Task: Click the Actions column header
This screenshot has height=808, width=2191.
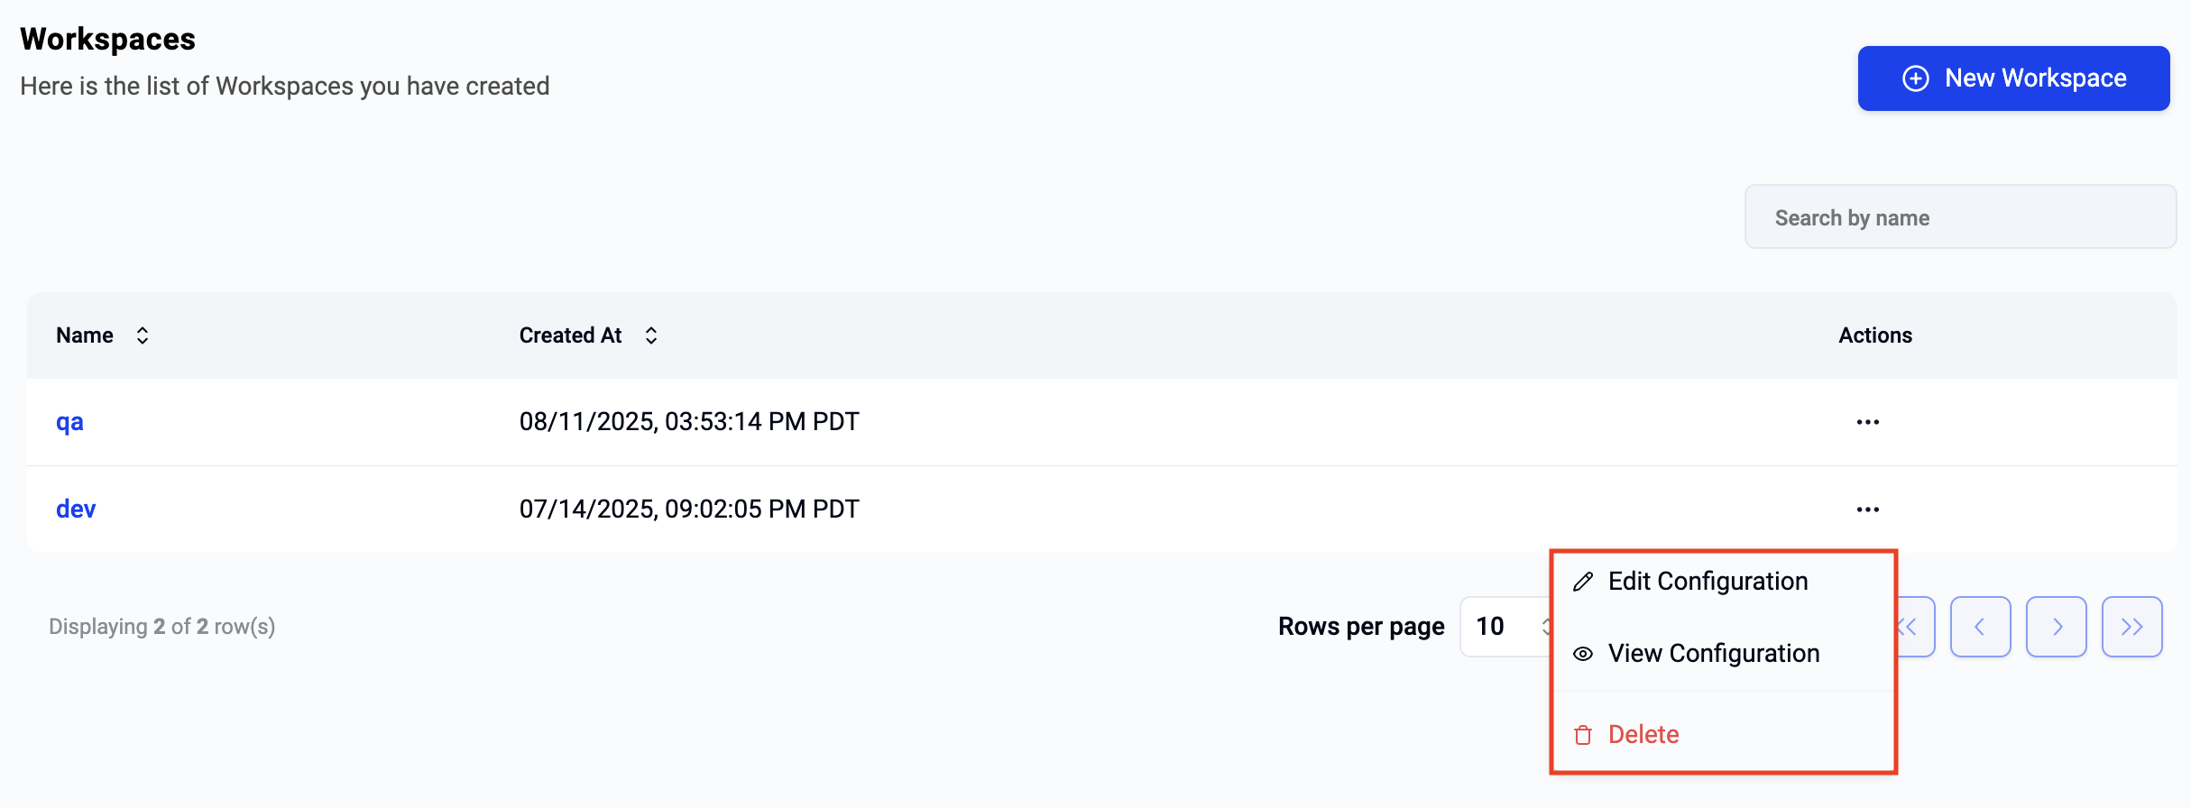Action: [1875, 335]
